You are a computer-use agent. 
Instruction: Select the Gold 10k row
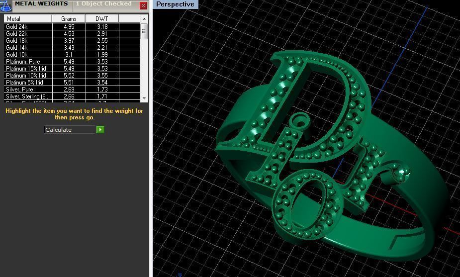click(72, 55)
